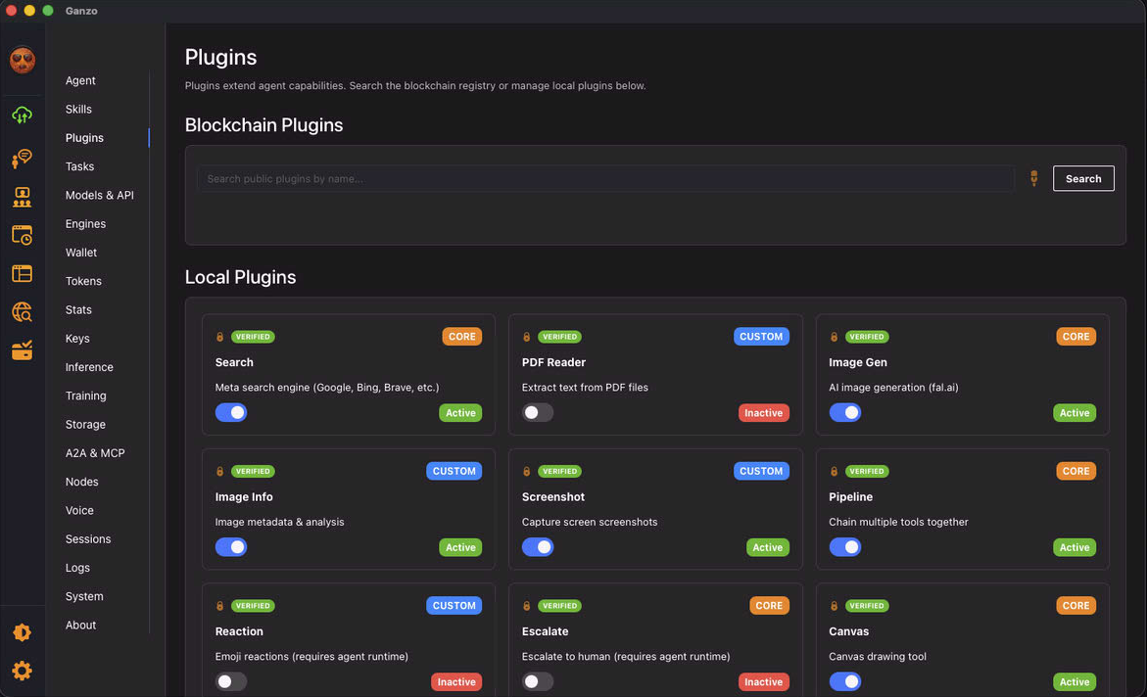Toggle the Pipeline plugin off
This screenshot has width=1147, height=697.
(x=845, y=547)
